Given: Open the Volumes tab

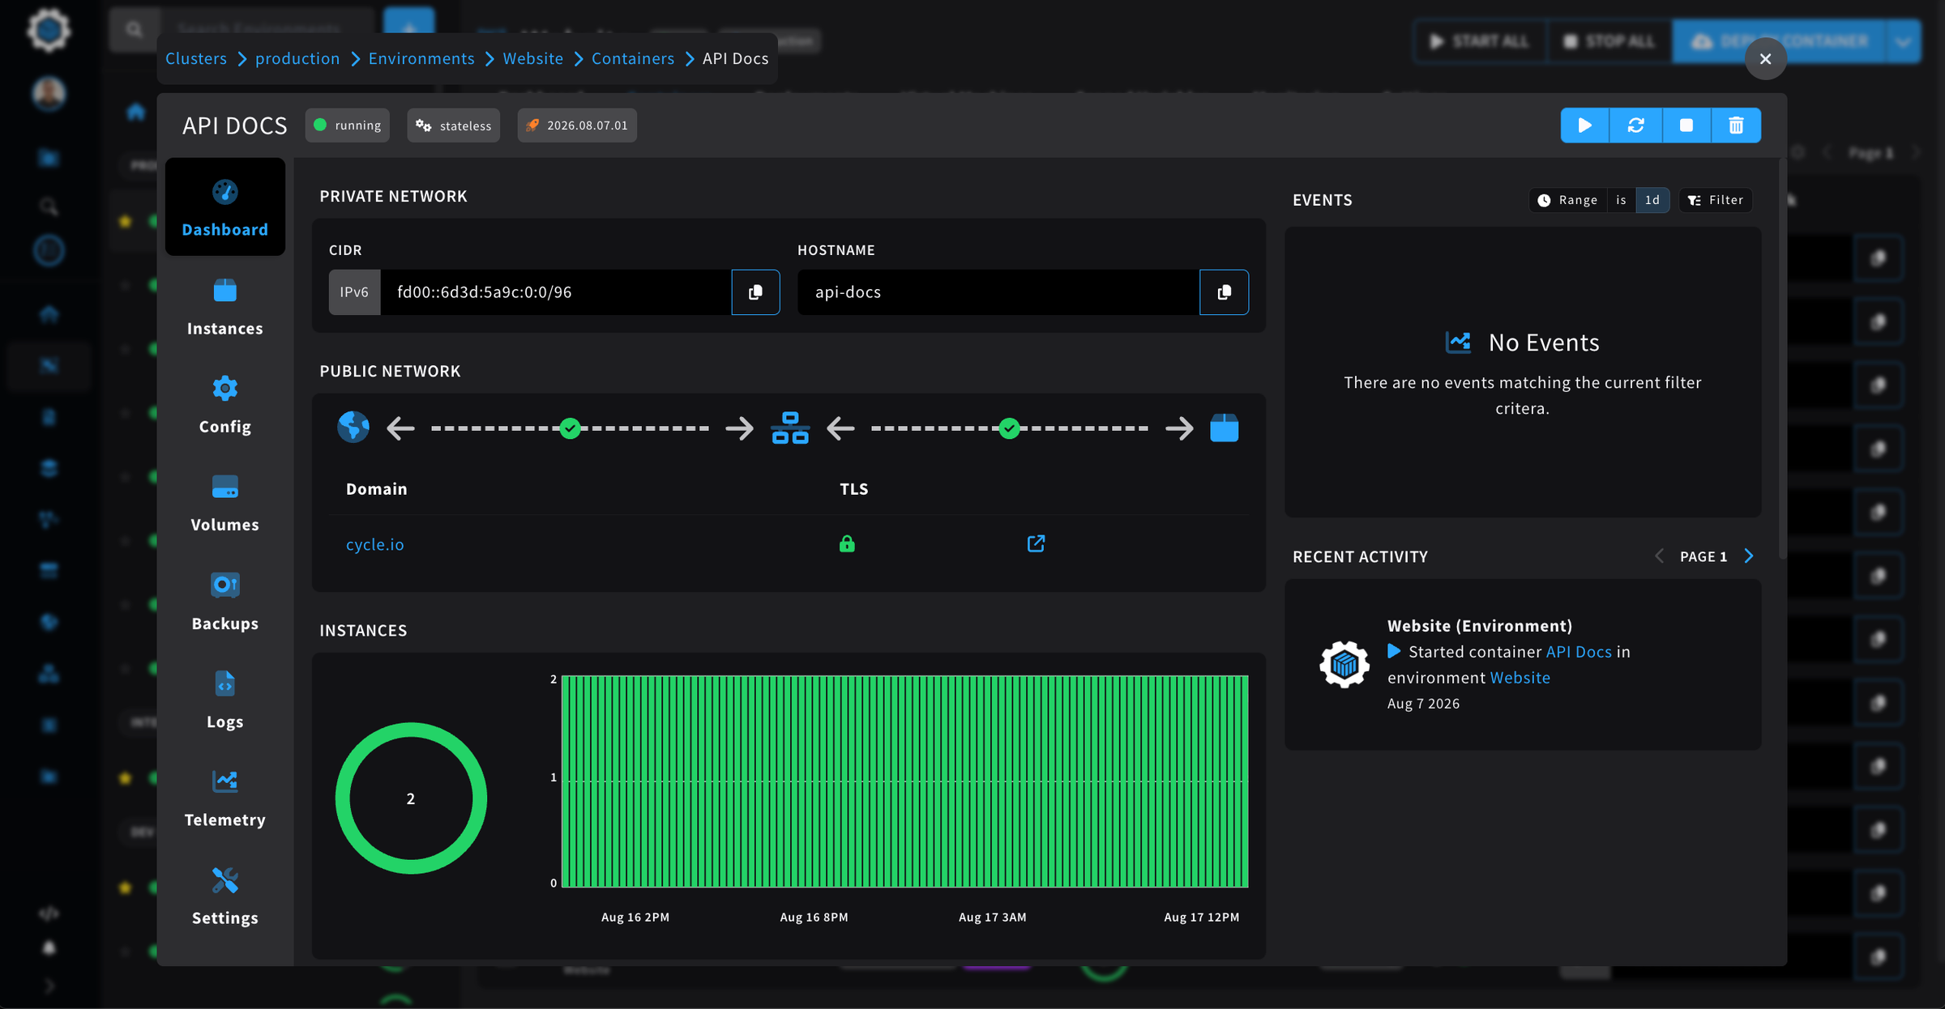Looking at the screenshot, I should (x=225, y=503).
